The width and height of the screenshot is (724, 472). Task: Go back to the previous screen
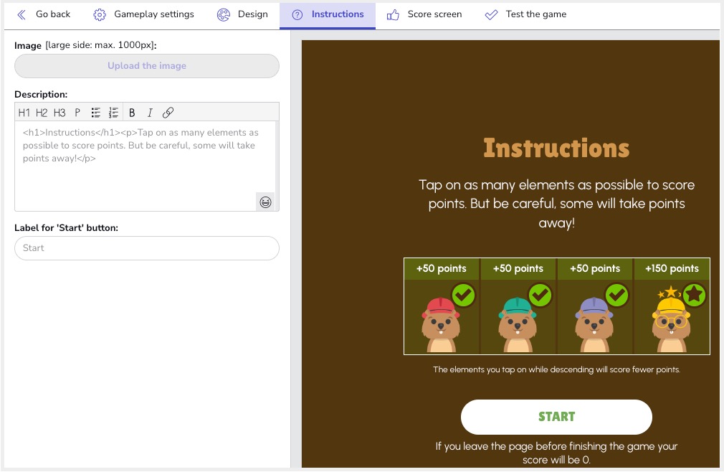click(x=44, y=14)
